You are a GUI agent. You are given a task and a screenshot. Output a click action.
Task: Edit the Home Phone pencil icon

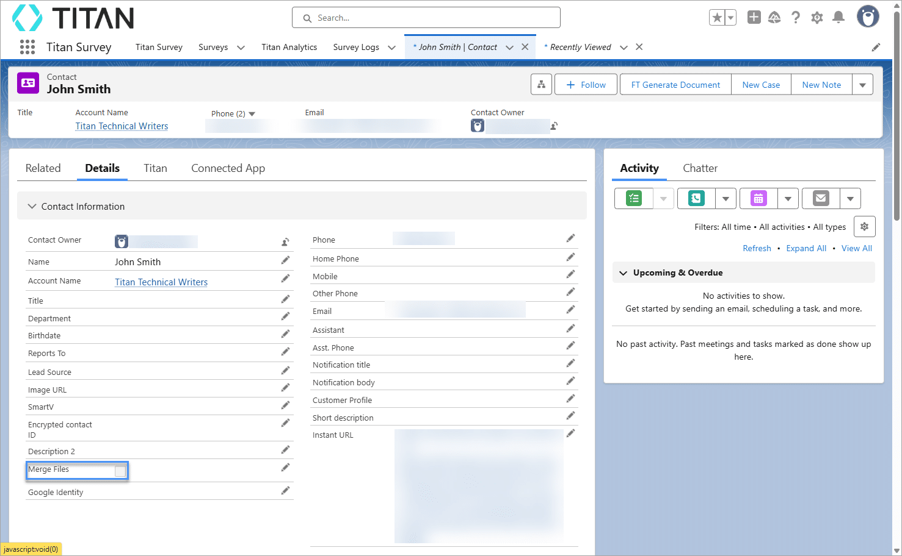pyautogui.click(x=570, y=257)
